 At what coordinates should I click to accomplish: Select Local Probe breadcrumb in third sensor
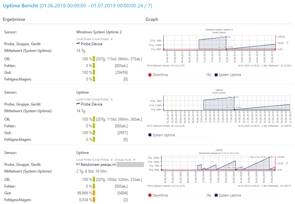92,160
